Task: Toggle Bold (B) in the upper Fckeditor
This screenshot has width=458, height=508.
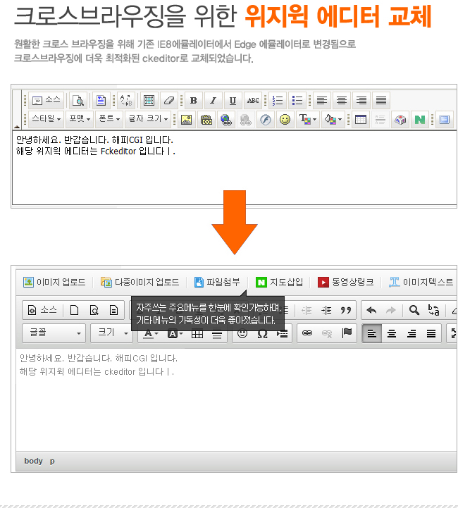Action: coord(194,101)
